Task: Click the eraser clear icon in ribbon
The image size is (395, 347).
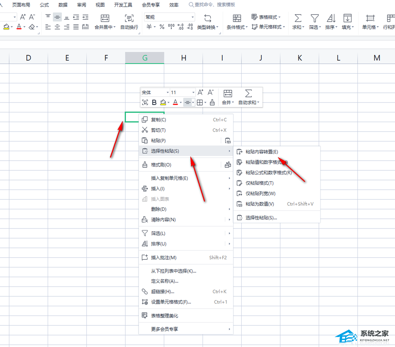Action: point(32,27)
